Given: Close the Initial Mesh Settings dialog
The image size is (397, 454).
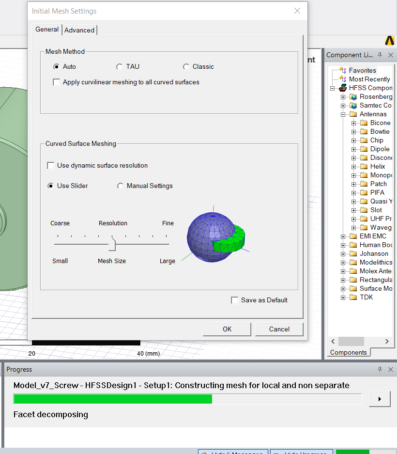Looking at the screenshot, I should pyautogui.click(x=297, y=11).
